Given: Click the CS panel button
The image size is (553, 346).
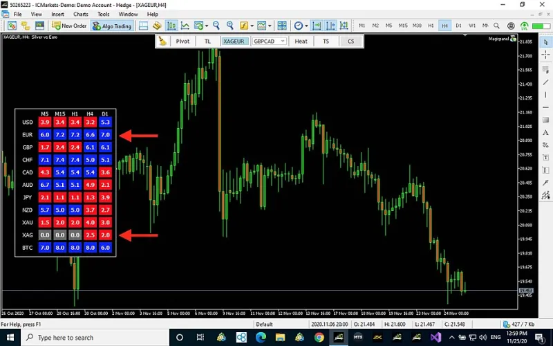Looking at the screenshot, I should coord(350,42).
